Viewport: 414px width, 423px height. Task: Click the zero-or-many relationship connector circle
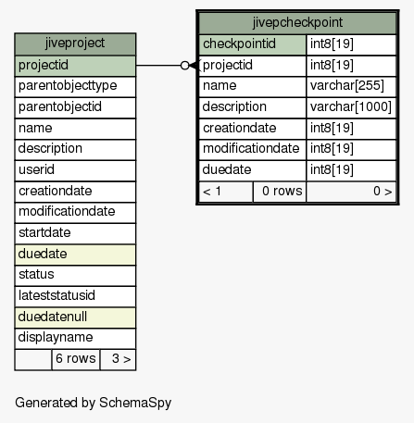[x=184, y=66]
